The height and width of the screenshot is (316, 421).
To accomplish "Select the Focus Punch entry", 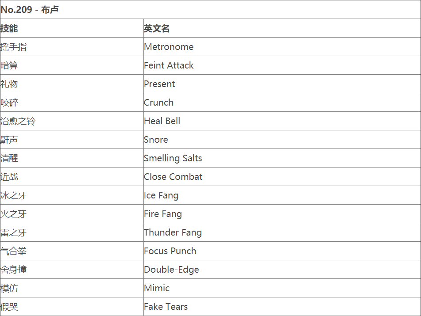I will point(170,251).
